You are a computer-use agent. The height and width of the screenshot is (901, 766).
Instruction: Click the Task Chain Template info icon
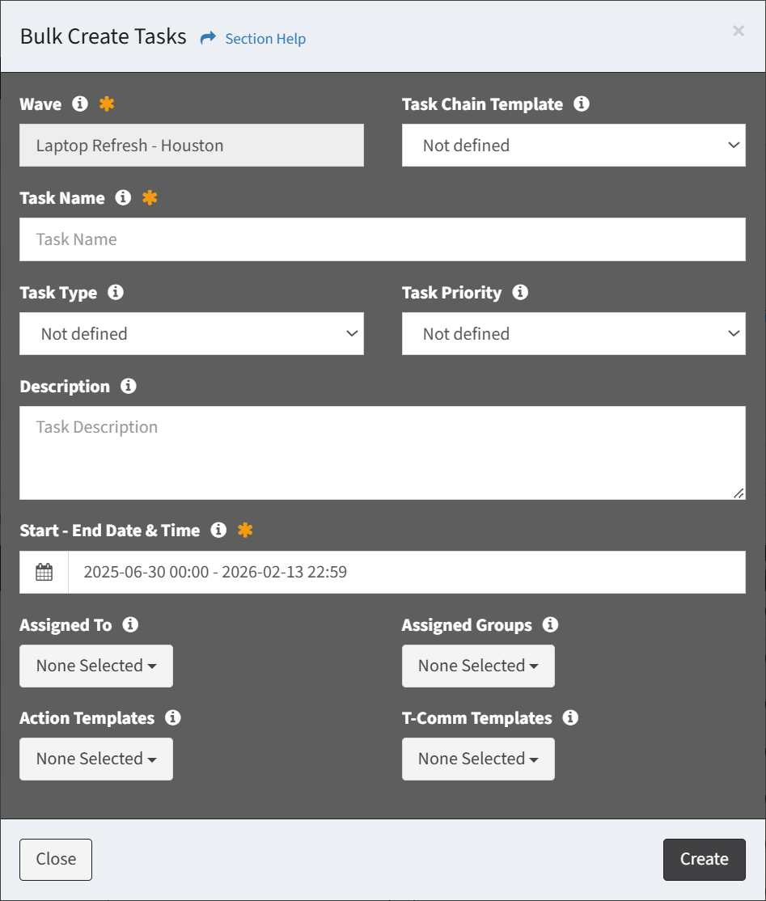[x=581, y=104]
